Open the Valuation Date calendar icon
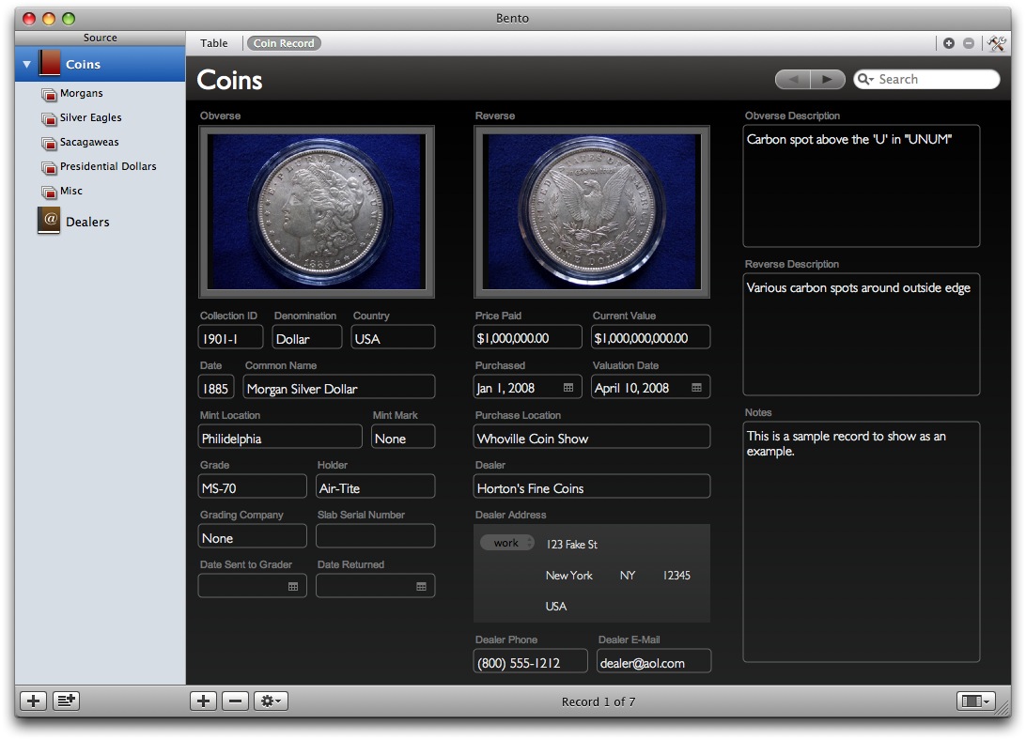The width and height of the screenshot is (1026, 740). (697, 388)
